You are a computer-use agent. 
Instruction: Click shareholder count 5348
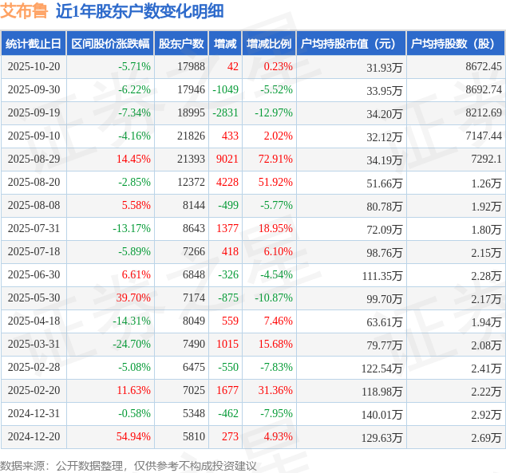194,413
